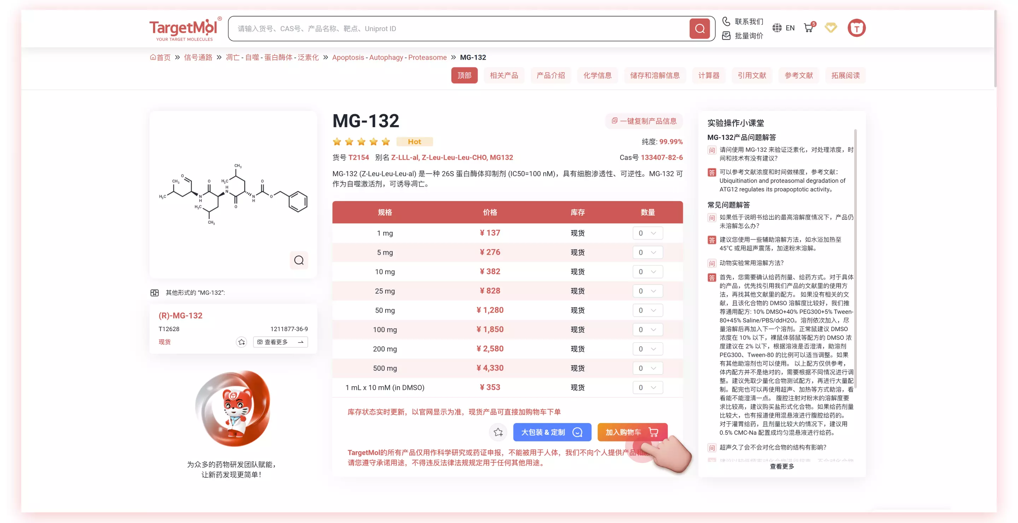Open 查看更多 in the (R)-MG-132 card
The height and width of the screenshot is (523, 1018).
point(281,342)
